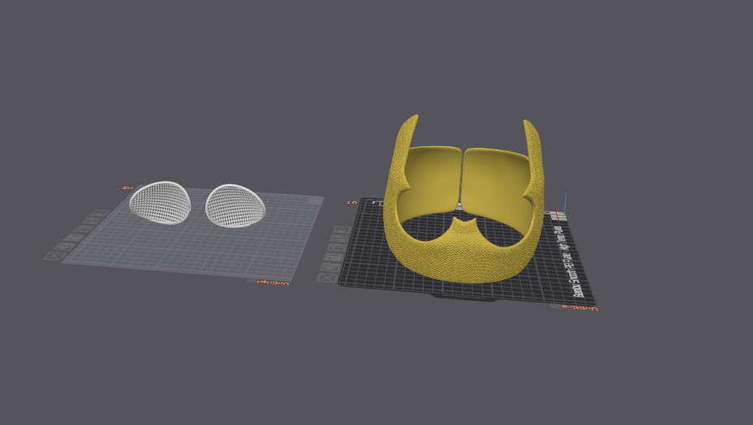Auto-orient objects on the dark plate
This screenshot has width=753, height=425.
click(331, 267)
